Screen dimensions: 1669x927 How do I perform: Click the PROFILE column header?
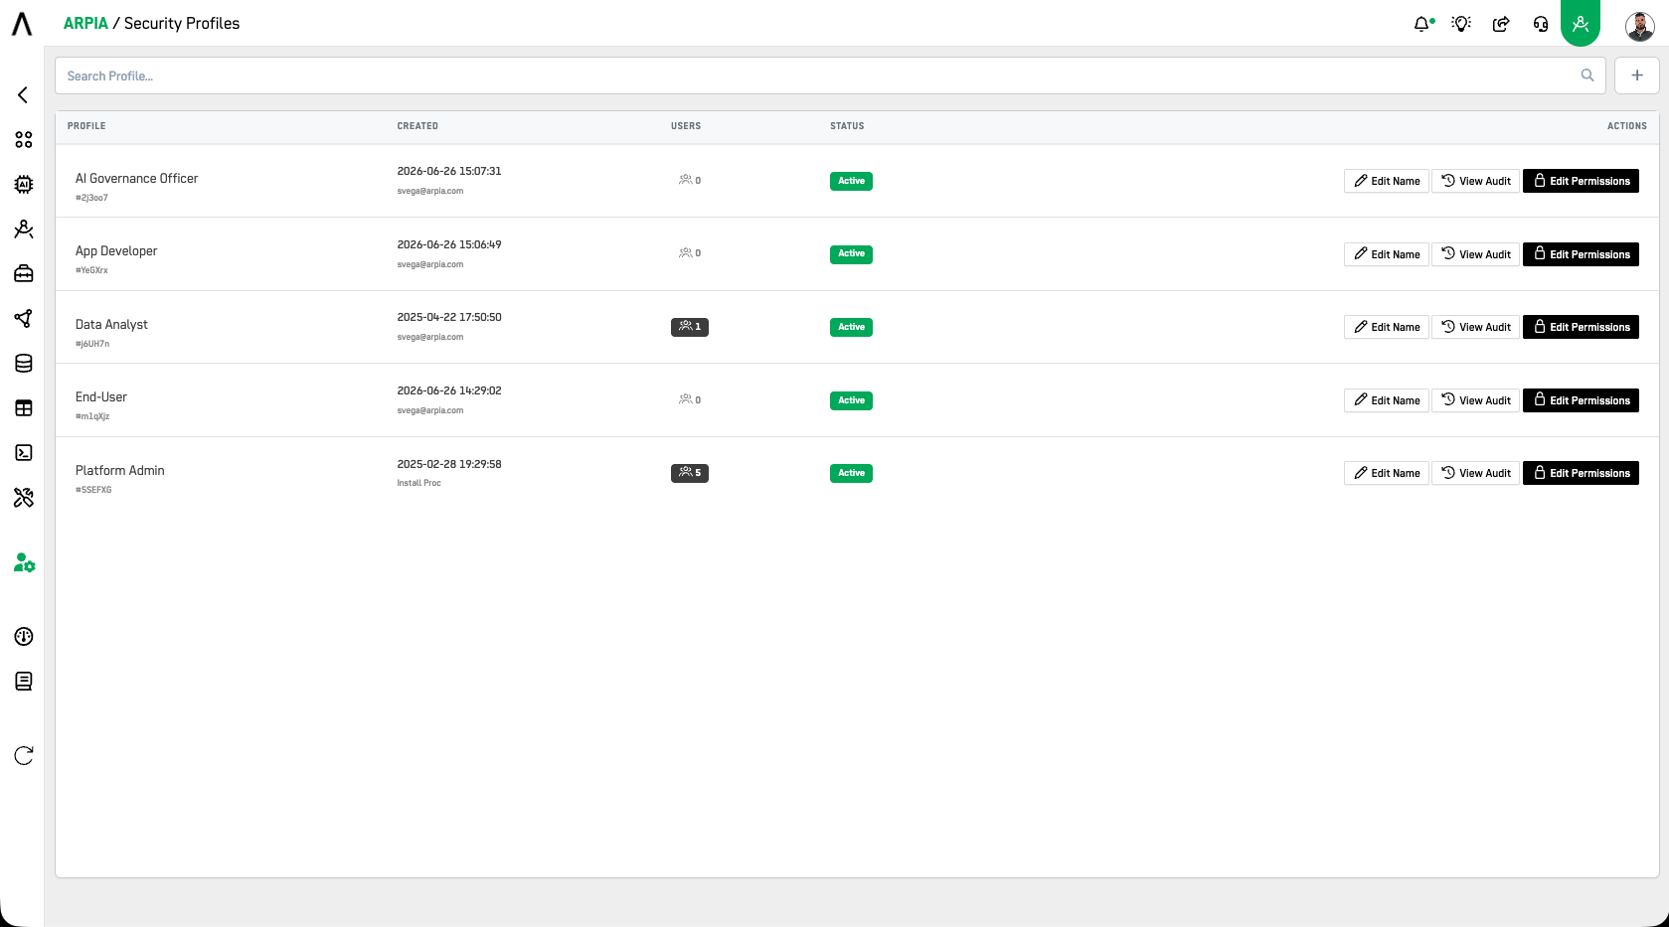pos(86,126)
